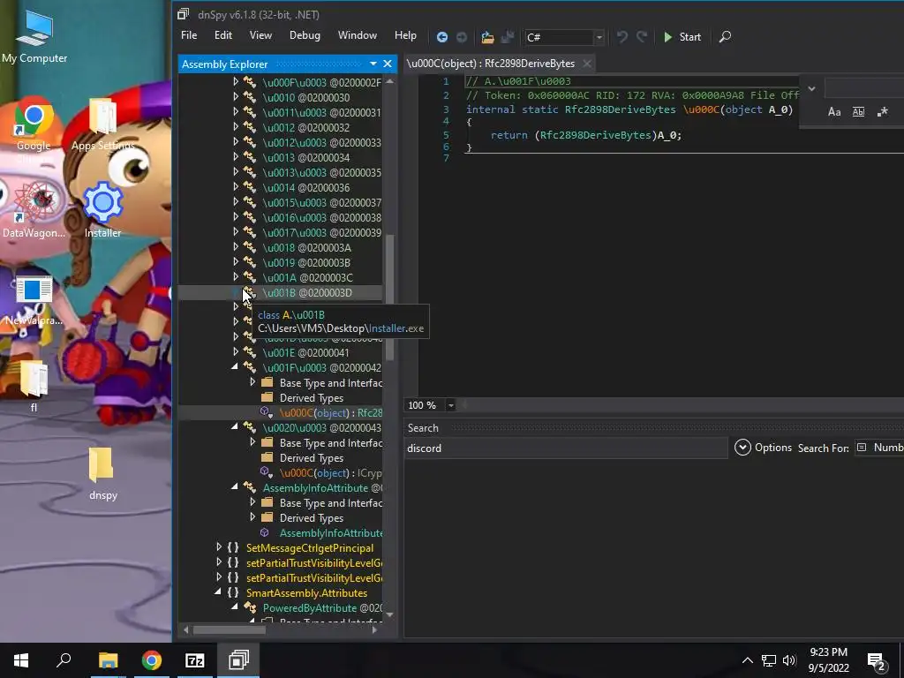Open the dnspy folder on the desktop
Image resolution: width=904 pixels, height=678 pixels.
coord(102,473)
